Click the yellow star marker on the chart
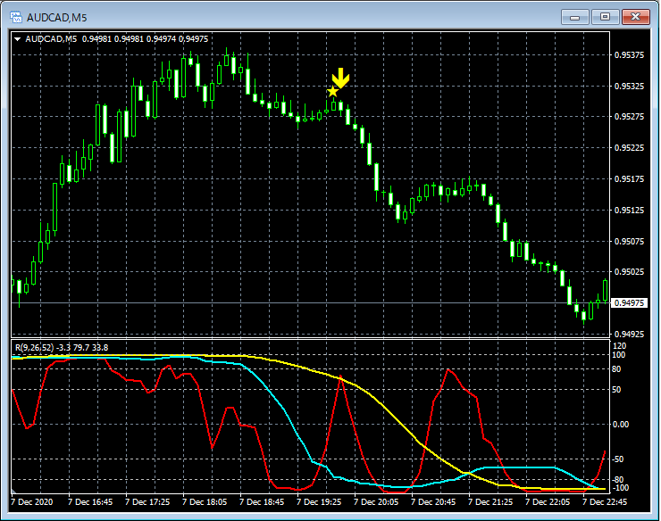661x521 pixels. [332, 91]
